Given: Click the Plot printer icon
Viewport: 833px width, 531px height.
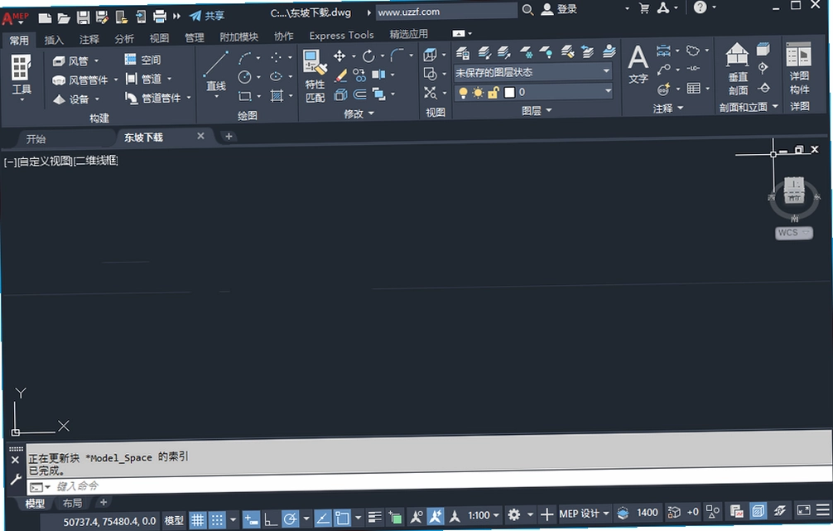Looking at the screenshot, I should 160,17.
